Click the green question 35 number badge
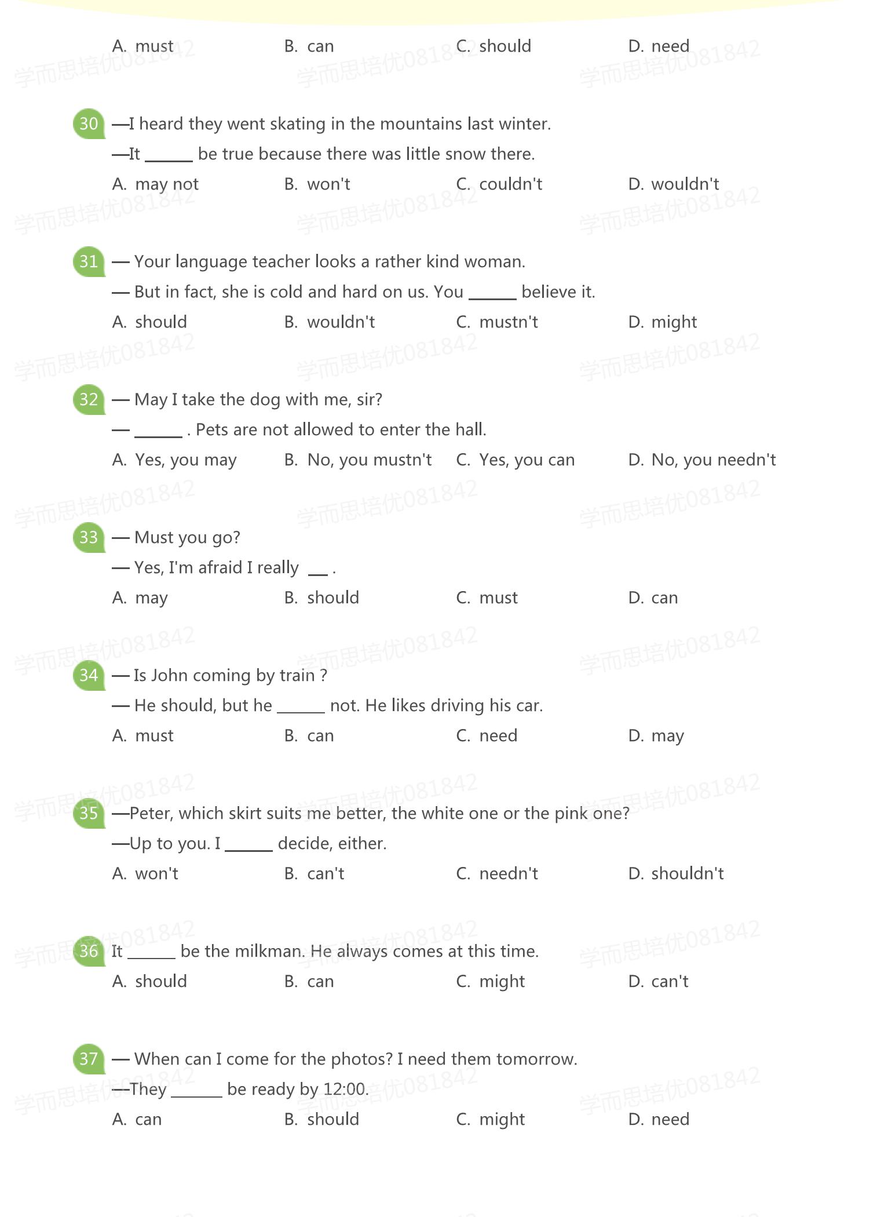Screen dimensions: 892x1217 pos(89,813)
